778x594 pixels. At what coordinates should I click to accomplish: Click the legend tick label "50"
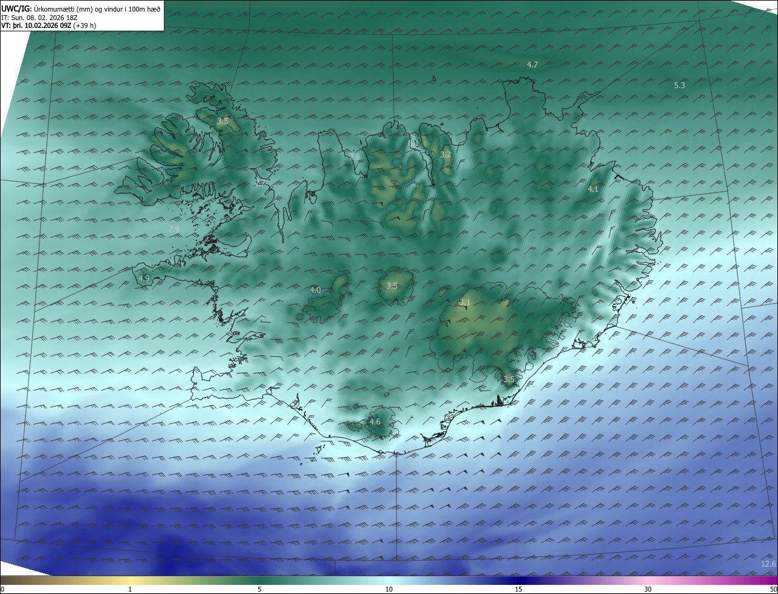click(773, 589)
